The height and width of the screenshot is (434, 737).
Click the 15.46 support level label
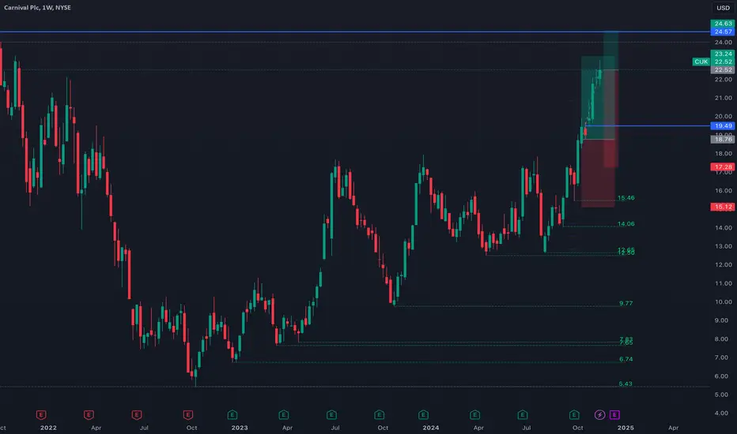(626, 198)
